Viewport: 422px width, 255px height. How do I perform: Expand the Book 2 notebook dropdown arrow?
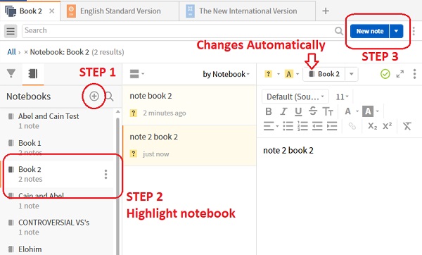(x=352, y=74)
